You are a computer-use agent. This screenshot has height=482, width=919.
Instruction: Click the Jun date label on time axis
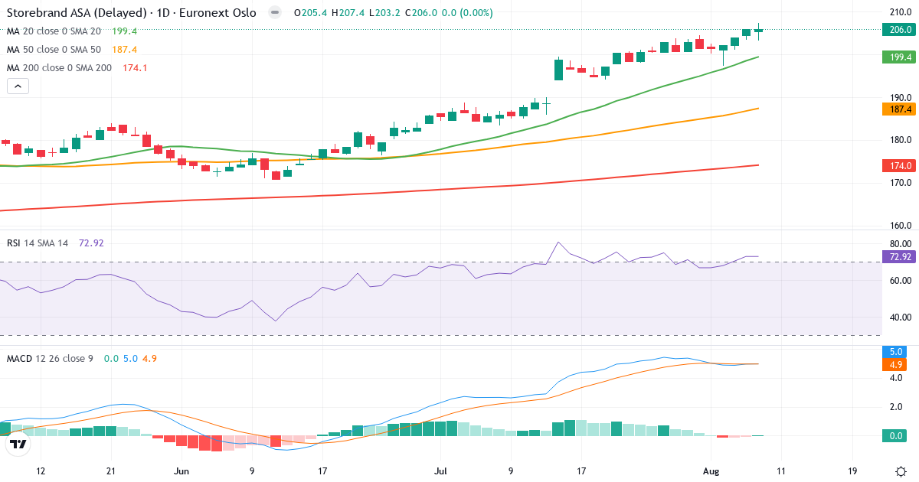(x=182, y=471)
